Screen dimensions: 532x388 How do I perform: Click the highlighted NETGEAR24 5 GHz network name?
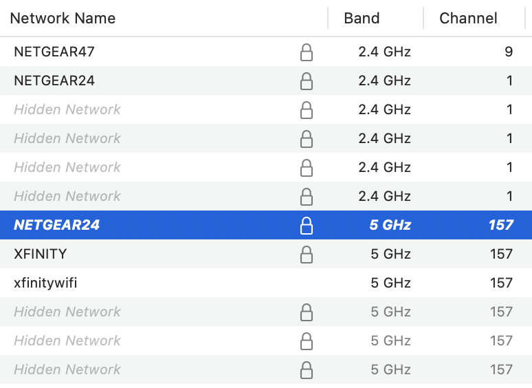[x=56, y=225]
